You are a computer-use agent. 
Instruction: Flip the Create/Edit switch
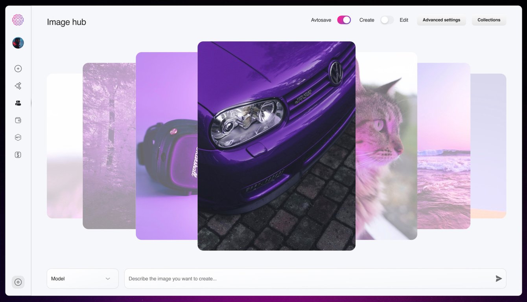click(387, 20)
